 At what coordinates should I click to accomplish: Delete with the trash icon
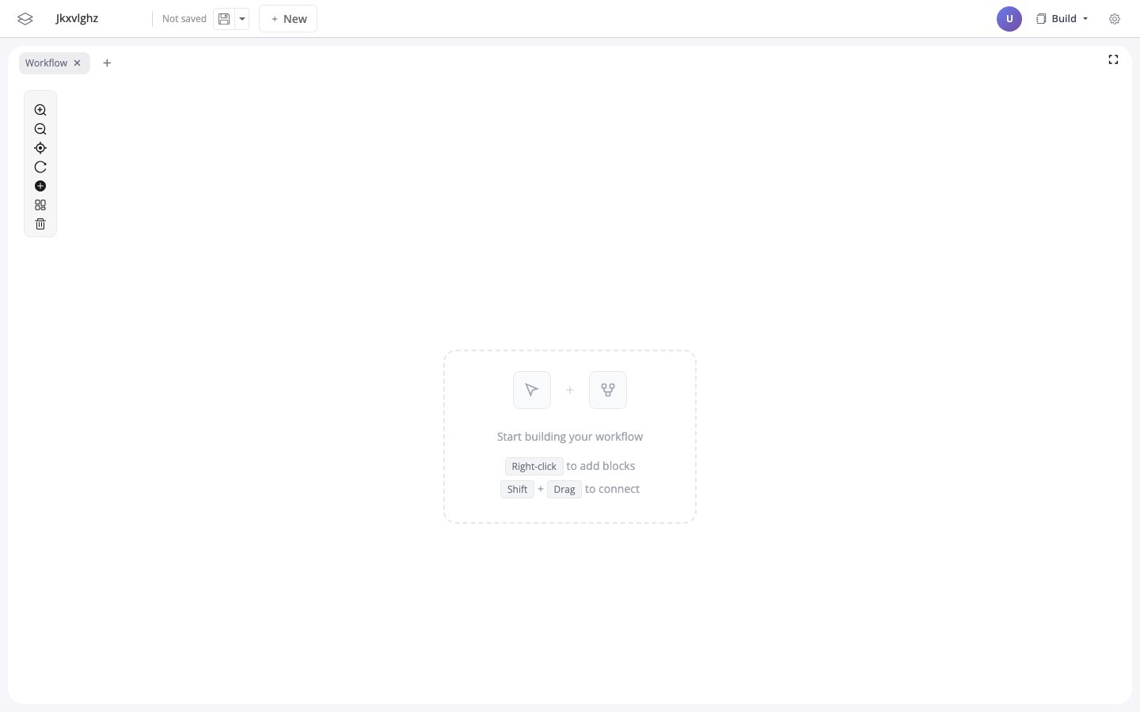pos(40,224)
